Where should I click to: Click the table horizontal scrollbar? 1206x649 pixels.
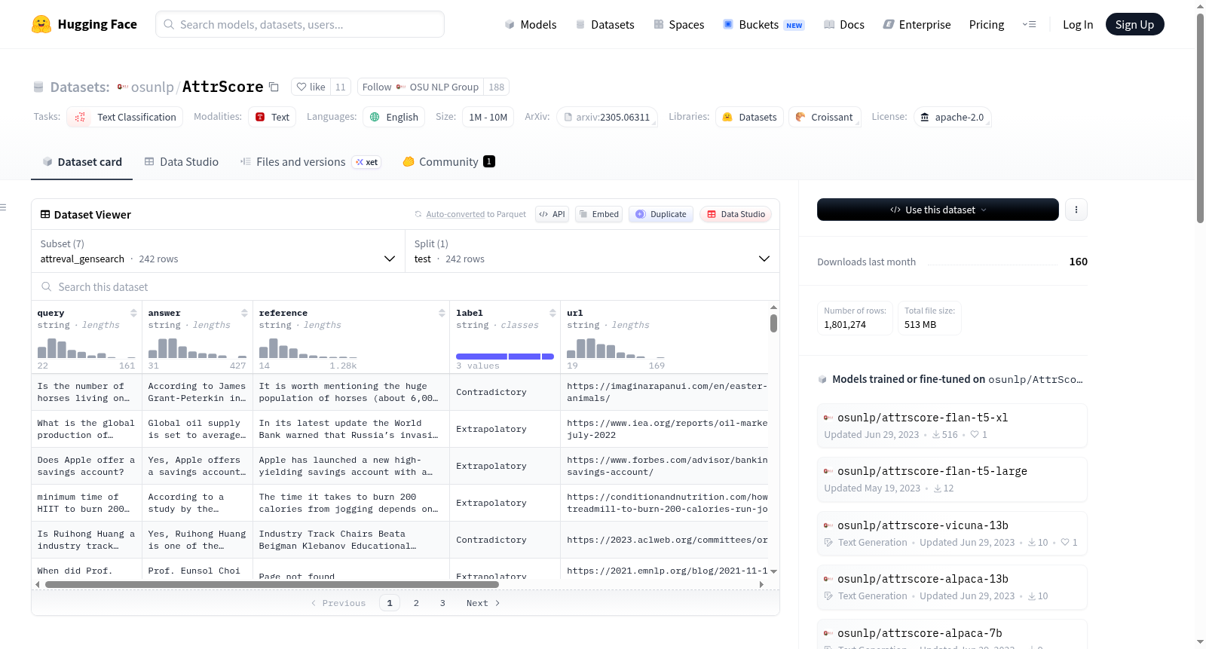pos(272,584)
